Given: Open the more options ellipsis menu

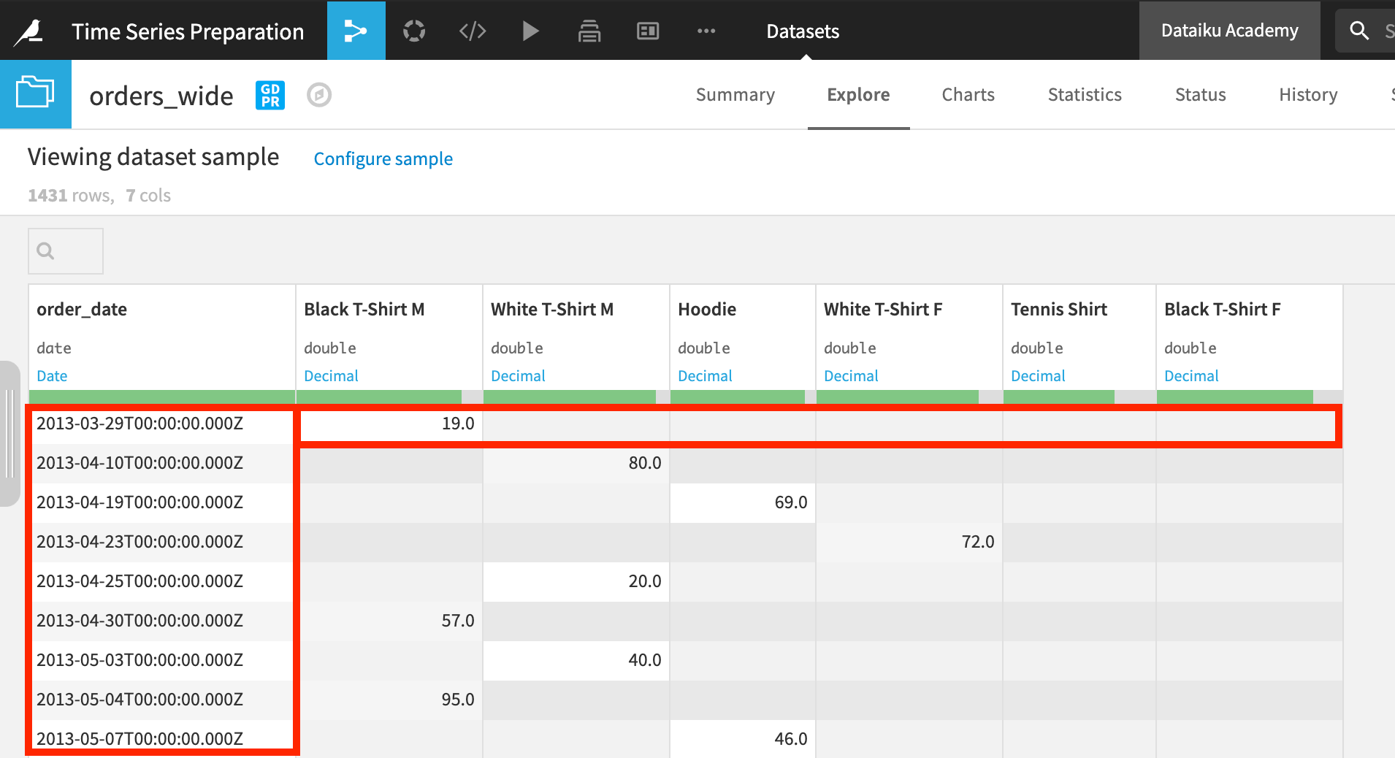Looking at the screenshot, I should point(706,31).
